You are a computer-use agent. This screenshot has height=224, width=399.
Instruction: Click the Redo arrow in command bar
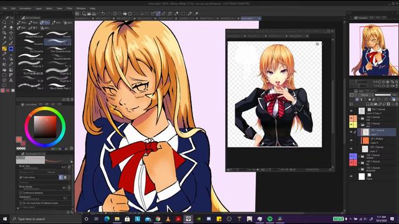pos(109,14)
